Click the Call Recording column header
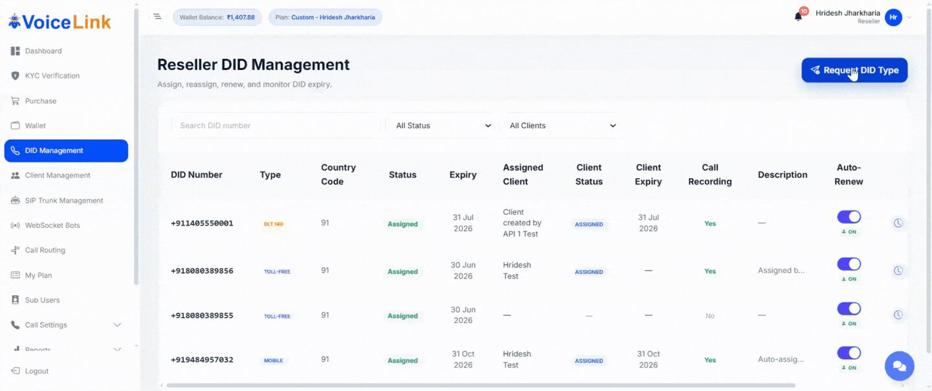 710,175
